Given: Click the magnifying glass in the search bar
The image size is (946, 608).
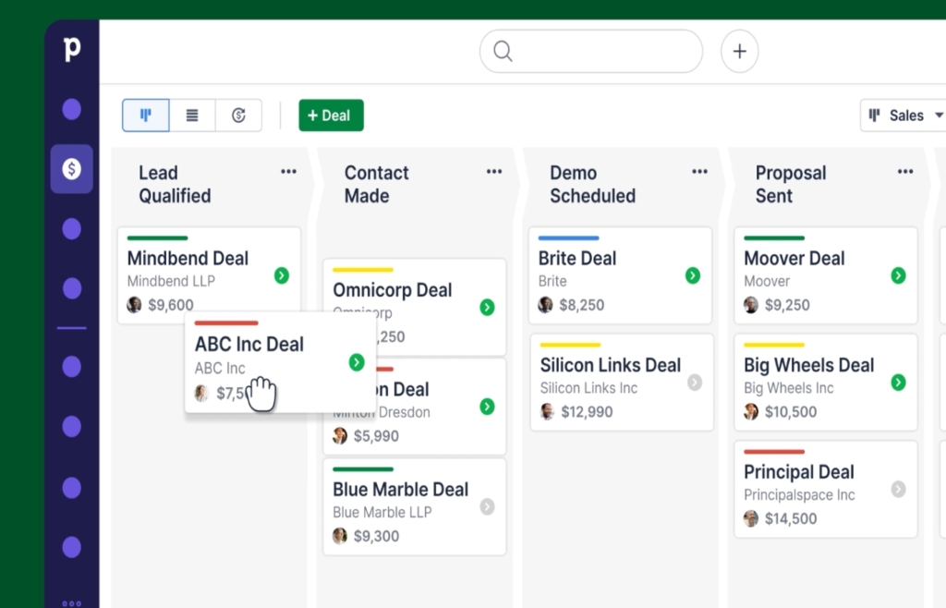Looking at the screenshot, I should pyautogui.click(x=502, y=51).
